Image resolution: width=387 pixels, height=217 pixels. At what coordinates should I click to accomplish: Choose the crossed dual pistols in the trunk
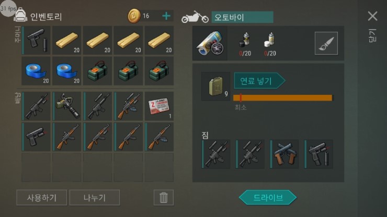point(284,154)
